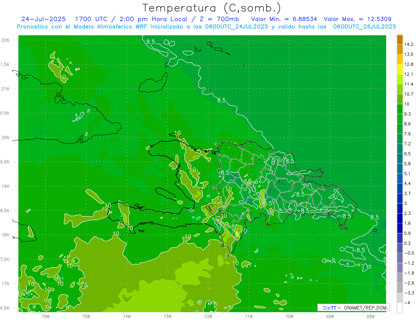The height and width of the screenshot is (321, 416).
Task: Click the colorbar label "3.7"
Action: (x=408, y=194)
